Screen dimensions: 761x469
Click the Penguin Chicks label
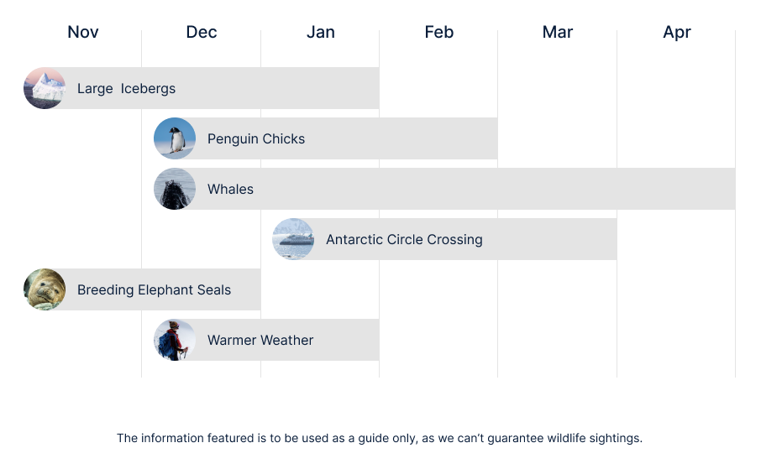[256, 139]
